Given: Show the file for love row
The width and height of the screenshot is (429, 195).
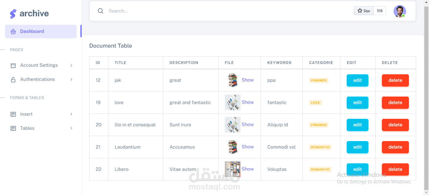Looking at the screenshot, I should 247,102.
